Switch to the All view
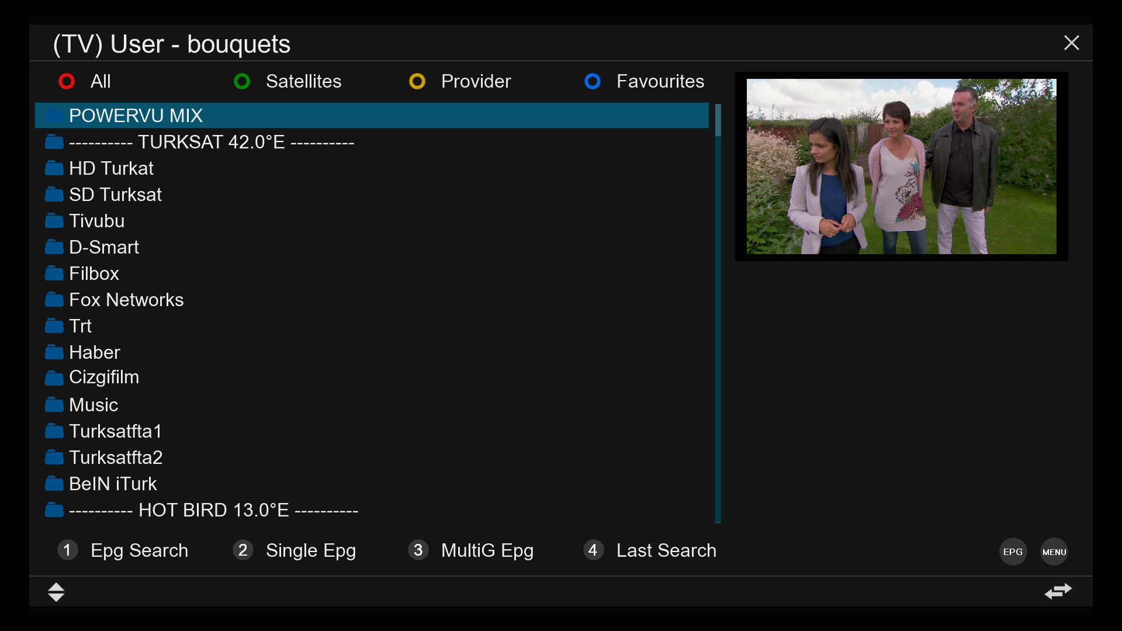Image resolution: width=1122 pixels, height=631 pixels. (101, 81)
